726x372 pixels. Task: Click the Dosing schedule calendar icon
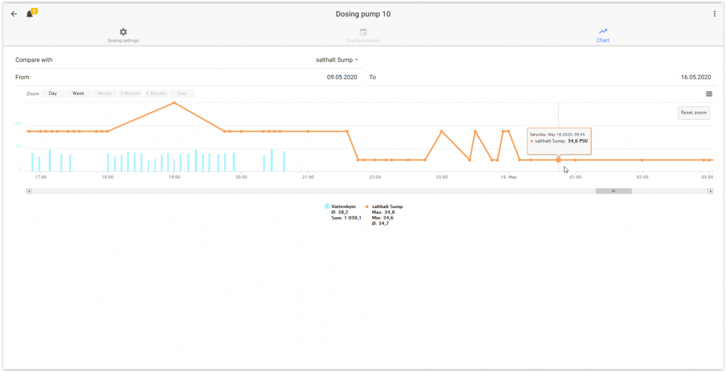tap(363, 31)
